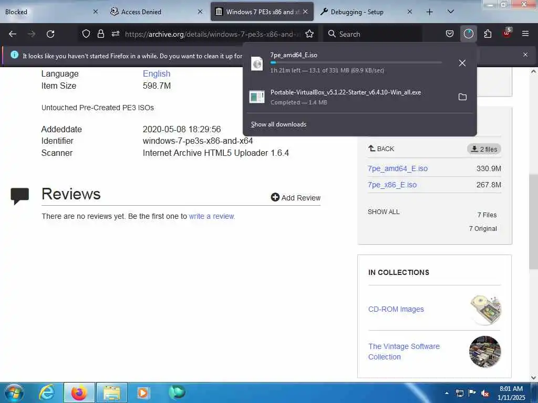Screen dimensions: 538x403
Task: Show VirtualBox installer in its folder
Action: click(462, 97)
